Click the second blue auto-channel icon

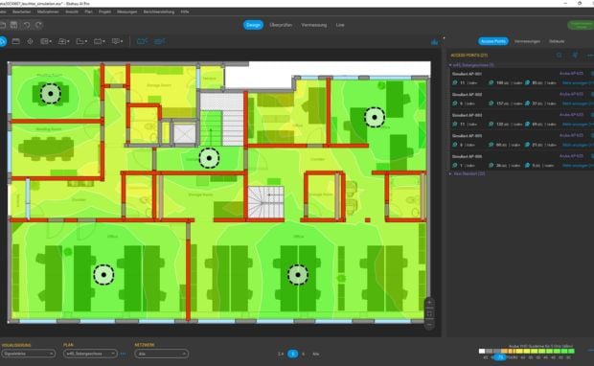(x=159, y=41)
